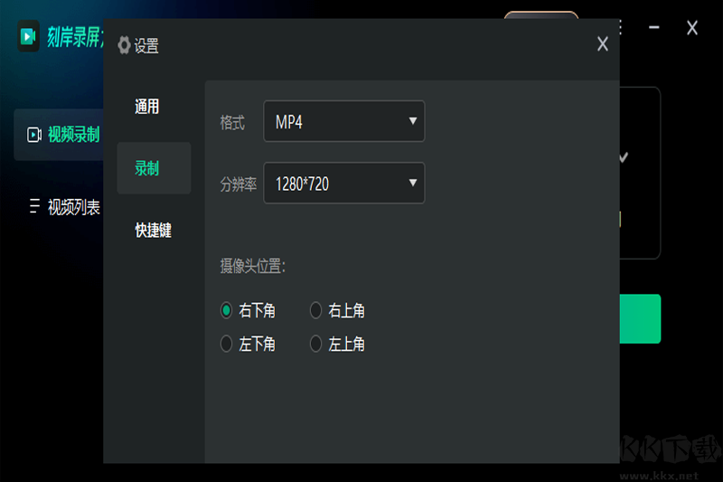Minimize the main application window
Image resolution: width=723 pixels, height=482 pixels.
pyautogui.click(x=653, y=28)
